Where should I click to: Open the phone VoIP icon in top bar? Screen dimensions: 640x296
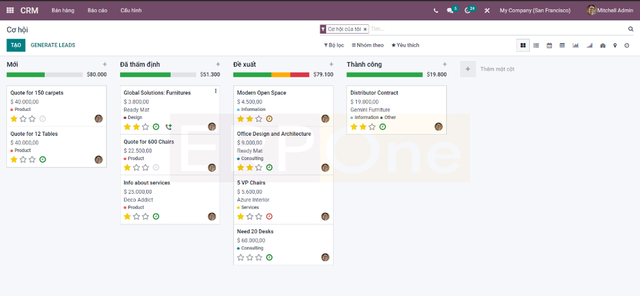click(x=436, y=11)
